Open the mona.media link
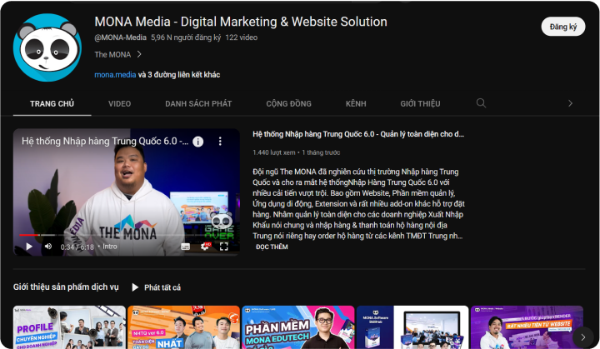Image resolution: width=600 pixels, height=349 pixels. click(115, 75)
